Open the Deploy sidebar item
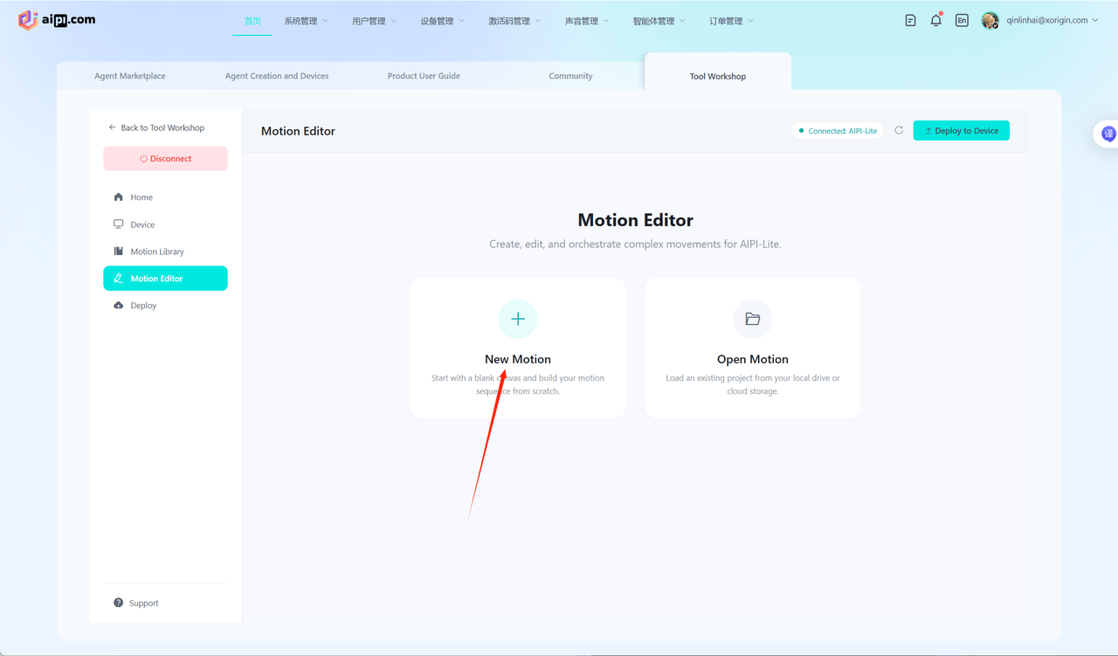1118x656 pixels. click(165, 306)
